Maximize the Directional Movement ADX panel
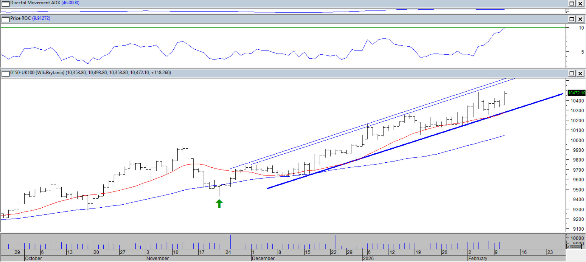The image size is (586, 262). click(x=572, y=4)
